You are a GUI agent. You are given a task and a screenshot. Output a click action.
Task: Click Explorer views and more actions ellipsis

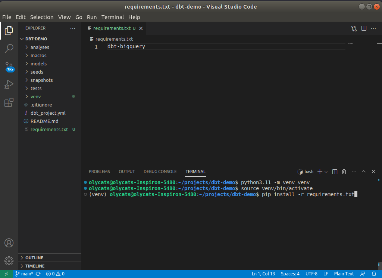click(x=73, y=28)
